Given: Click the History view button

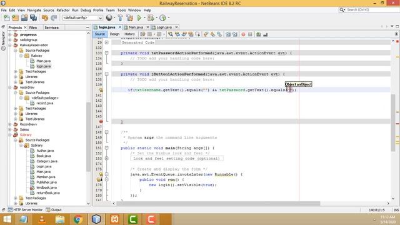Looking at the screenshot, I should tap(129, 34).
